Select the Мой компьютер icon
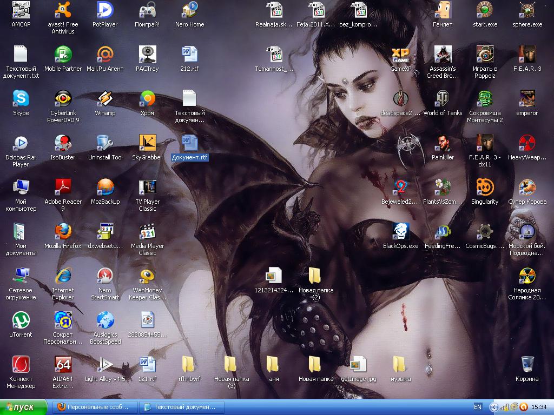The width and height of the screenshot is (554, 415). [21, 187]
